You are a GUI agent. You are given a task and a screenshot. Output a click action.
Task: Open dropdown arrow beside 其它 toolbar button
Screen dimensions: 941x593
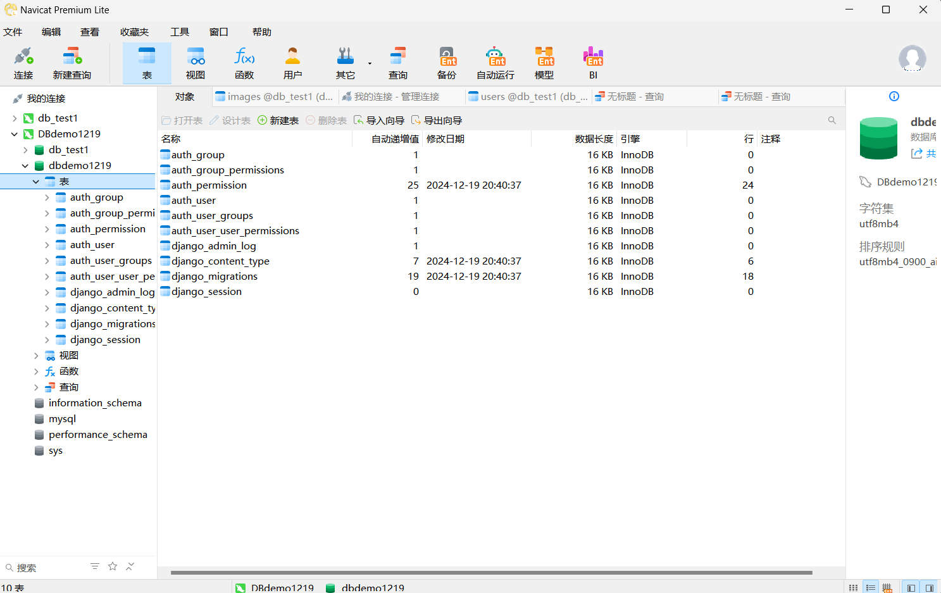(370, 63)
